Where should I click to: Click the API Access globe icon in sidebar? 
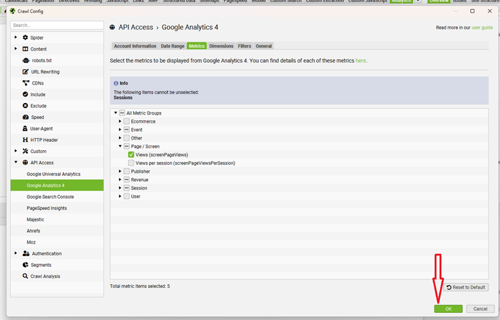(25, 163)
